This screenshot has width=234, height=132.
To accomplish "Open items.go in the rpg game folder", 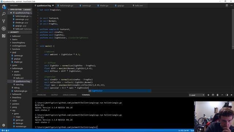I will (x=19, y=123).
